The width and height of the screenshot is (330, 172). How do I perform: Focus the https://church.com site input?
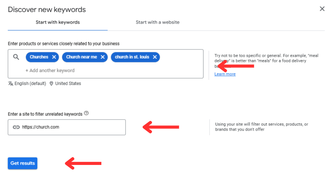pyautogui.click(x=67, y=127)
